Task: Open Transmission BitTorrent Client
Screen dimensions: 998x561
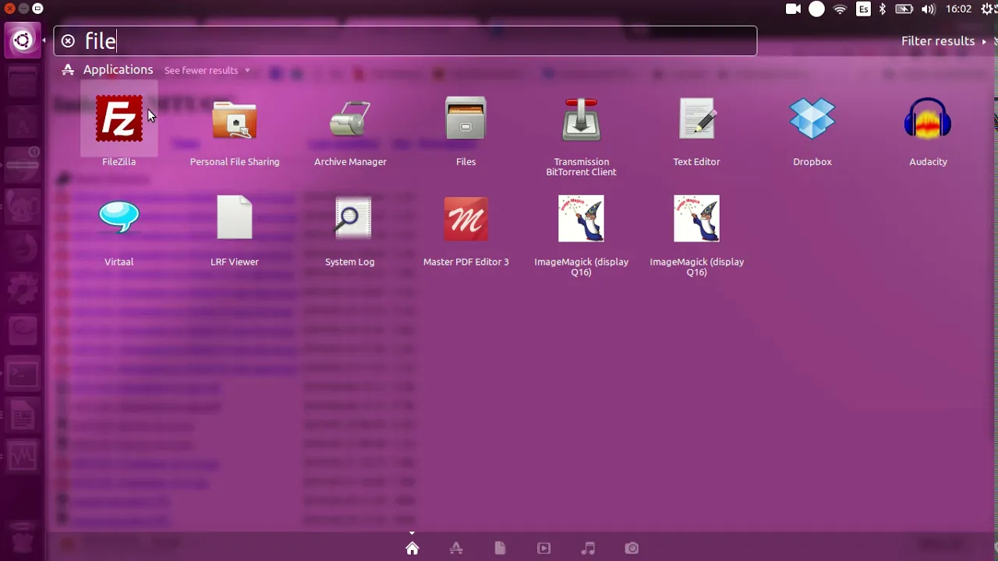Action: 581,119
